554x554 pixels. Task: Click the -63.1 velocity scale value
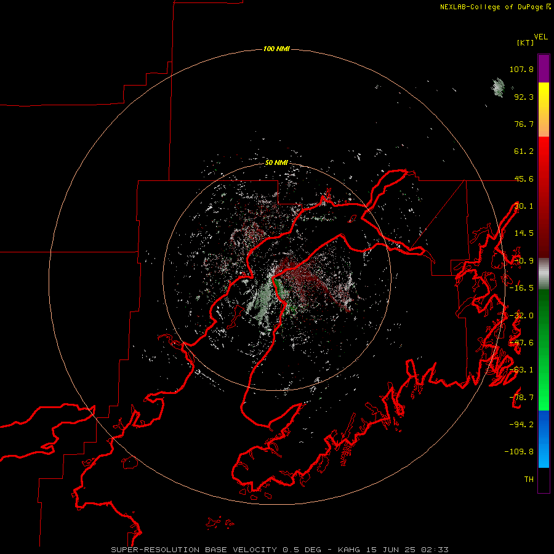(x=521, y=370)
